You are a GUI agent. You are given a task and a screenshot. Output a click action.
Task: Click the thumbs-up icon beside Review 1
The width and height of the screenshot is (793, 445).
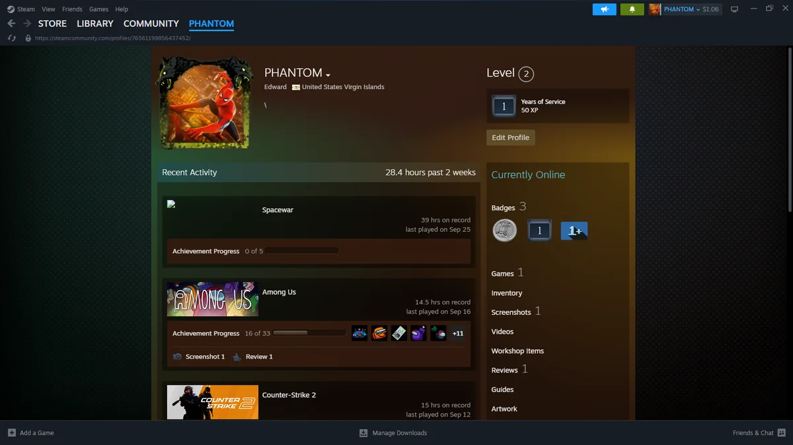point(237,357)
